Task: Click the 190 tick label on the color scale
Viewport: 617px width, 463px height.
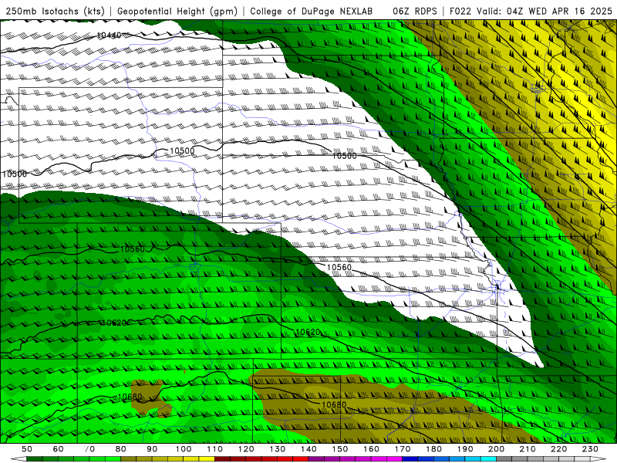Action: 465,449
